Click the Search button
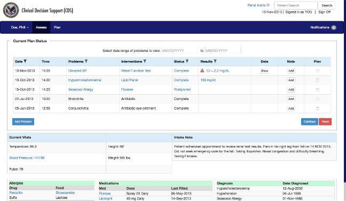Screen dimensions: 346x201 point(327,5)
